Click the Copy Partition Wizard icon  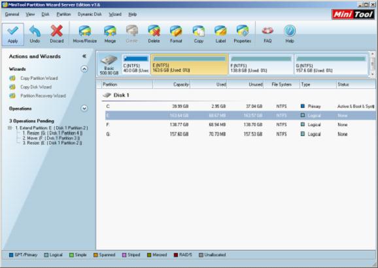pos(12,78)
